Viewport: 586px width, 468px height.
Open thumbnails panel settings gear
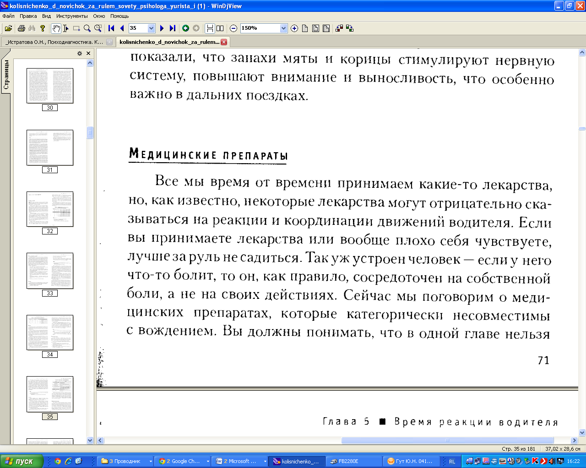tap(80, 53)
